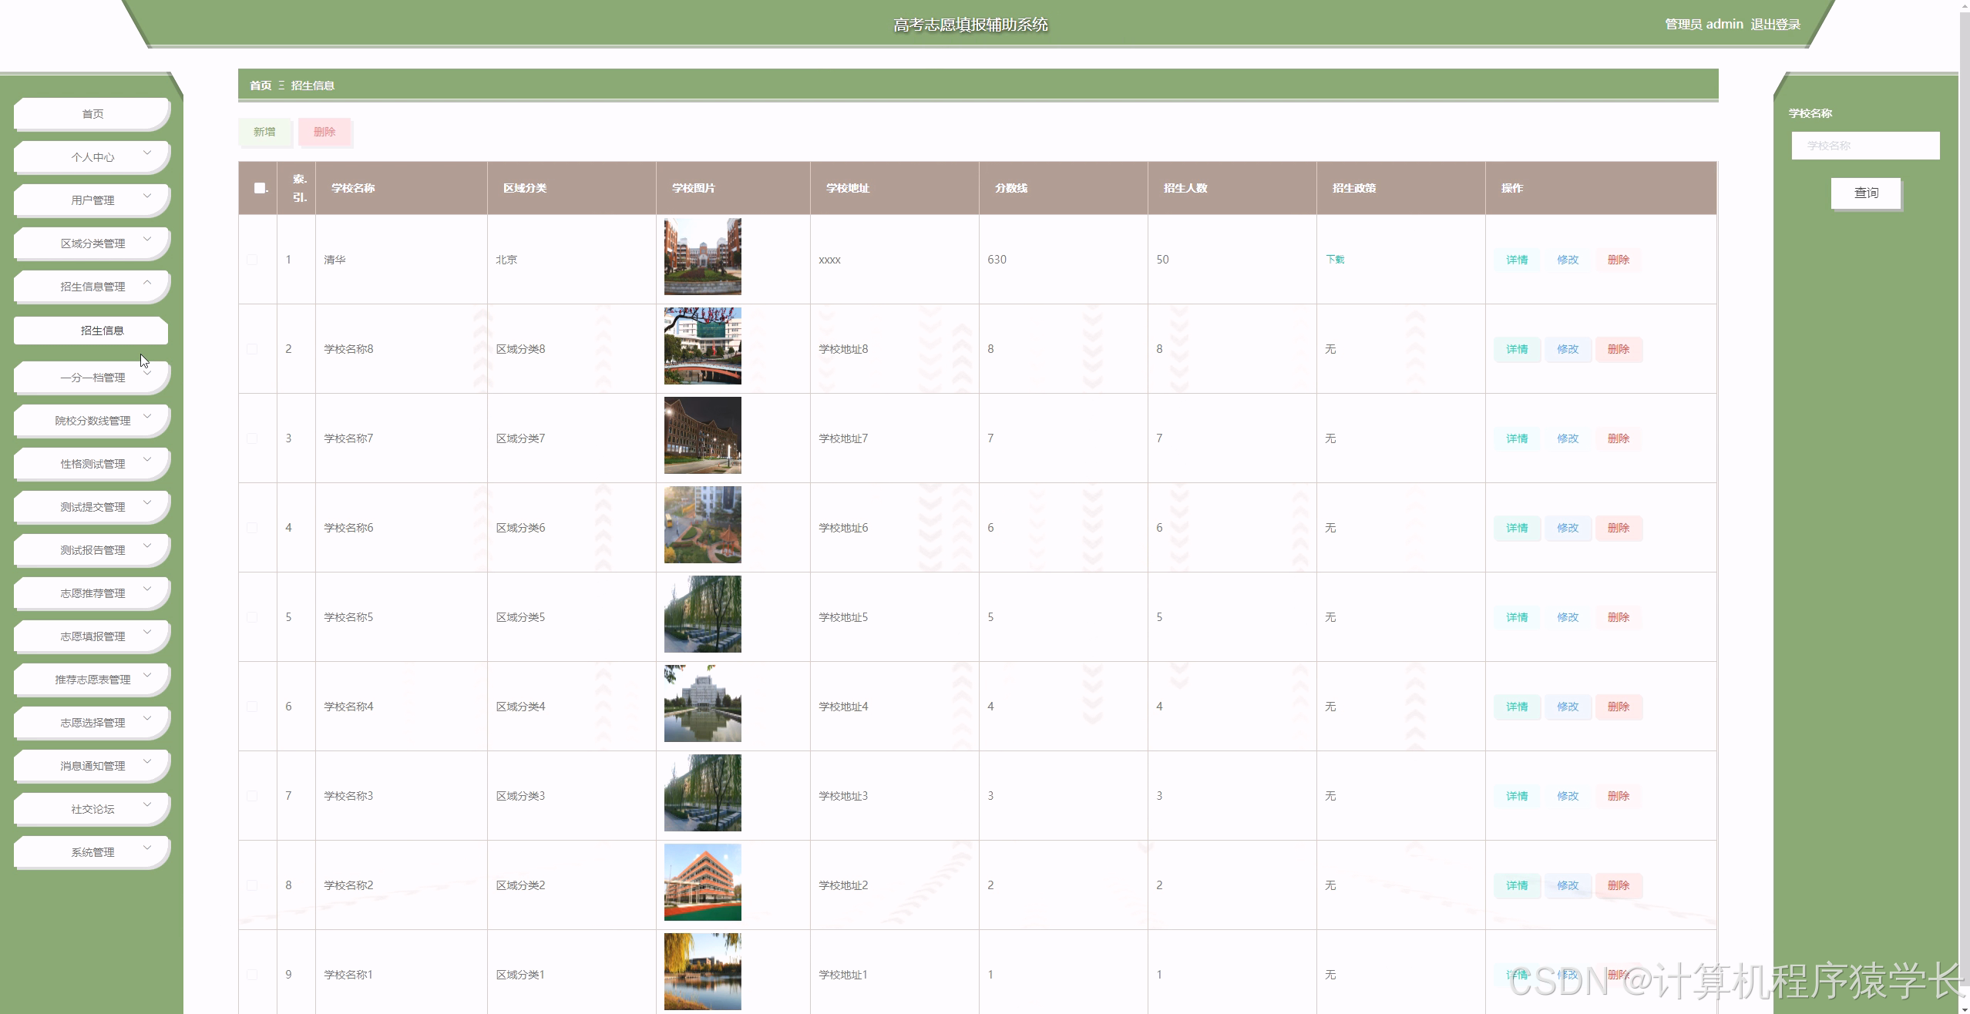Select the 招生信息 submenu item
This screenshot has height=1014, width=1970.
(102, 331)
